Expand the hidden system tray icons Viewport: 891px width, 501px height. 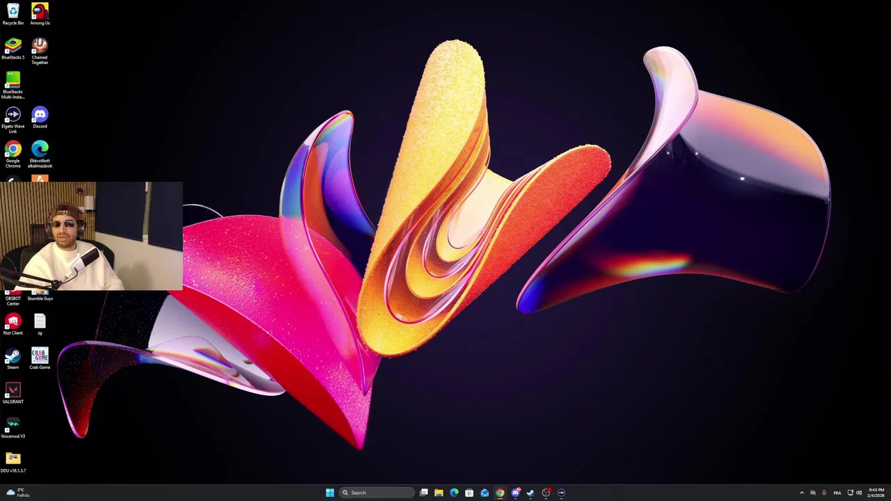(x=801, y=493)
